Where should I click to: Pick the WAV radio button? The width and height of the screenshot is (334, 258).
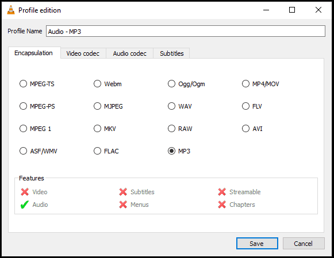pos(171,106)
